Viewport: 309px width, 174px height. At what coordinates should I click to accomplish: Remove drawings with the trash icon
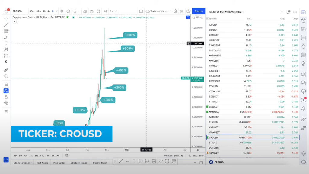6,111
